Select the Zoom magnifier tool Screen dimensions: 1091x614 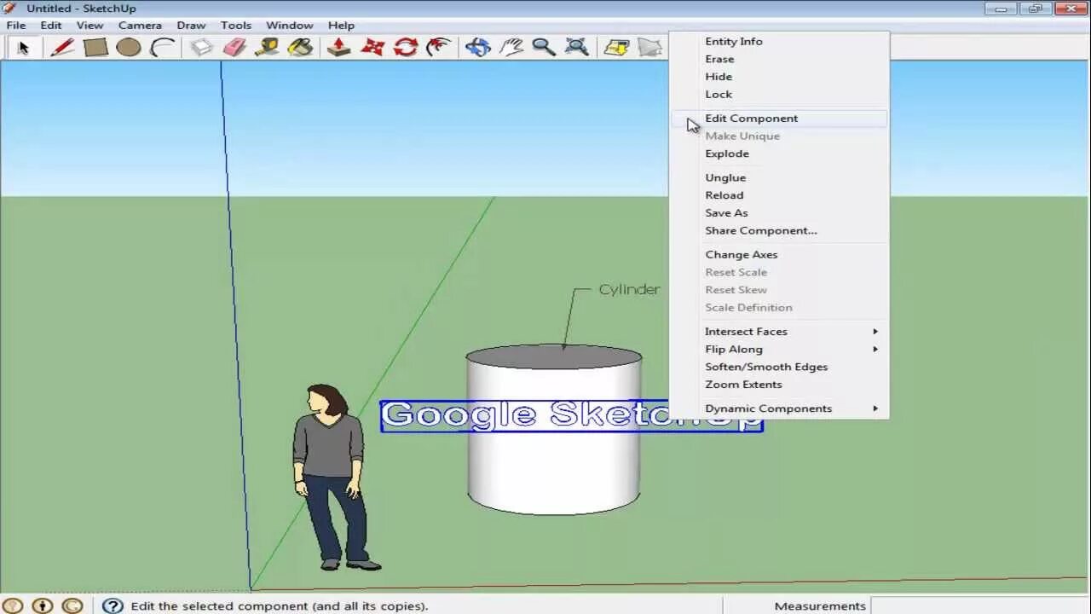[544, 48]
